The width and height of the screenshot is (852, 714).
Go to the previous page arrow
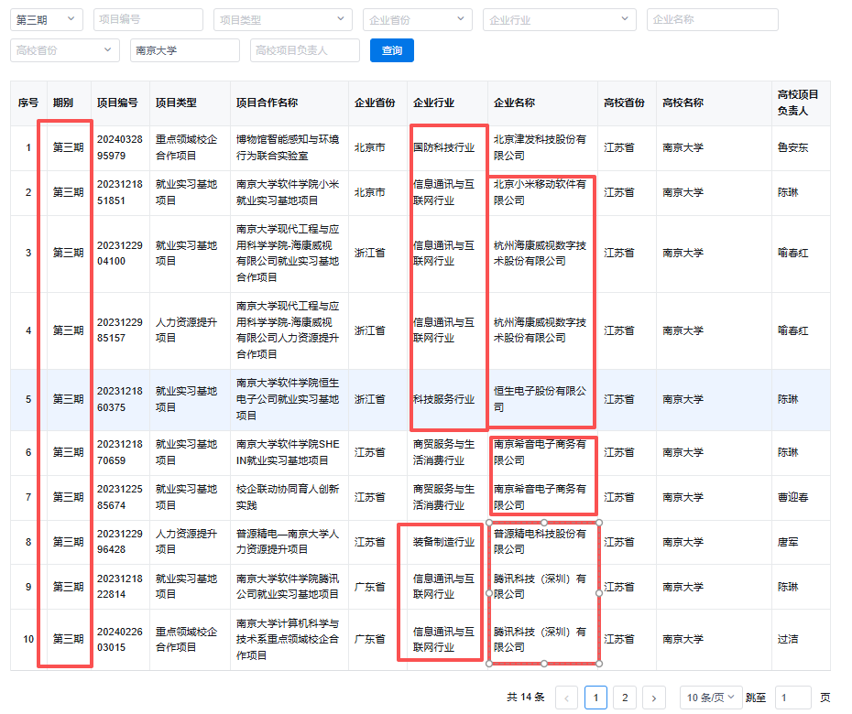pos(567,698)
